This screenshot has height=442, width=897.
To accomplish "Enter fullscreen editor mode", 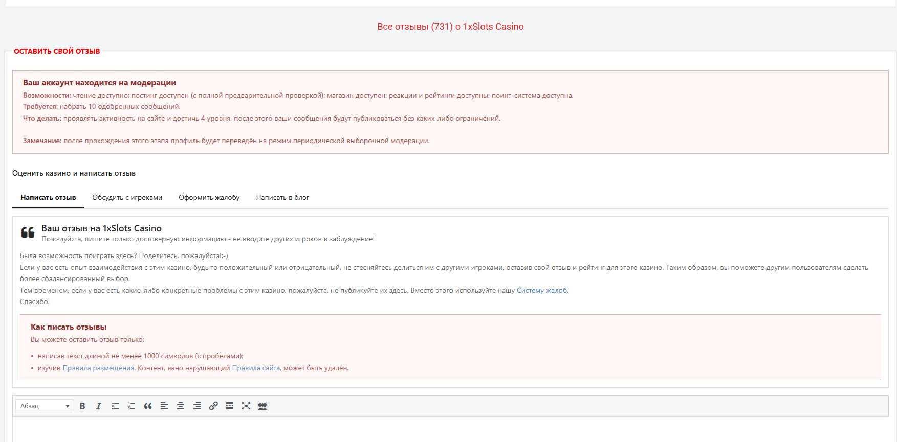I will tap(246, 406).
